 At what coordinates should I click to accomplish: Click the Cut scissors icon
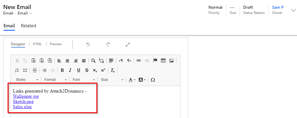tap(17, 61)
